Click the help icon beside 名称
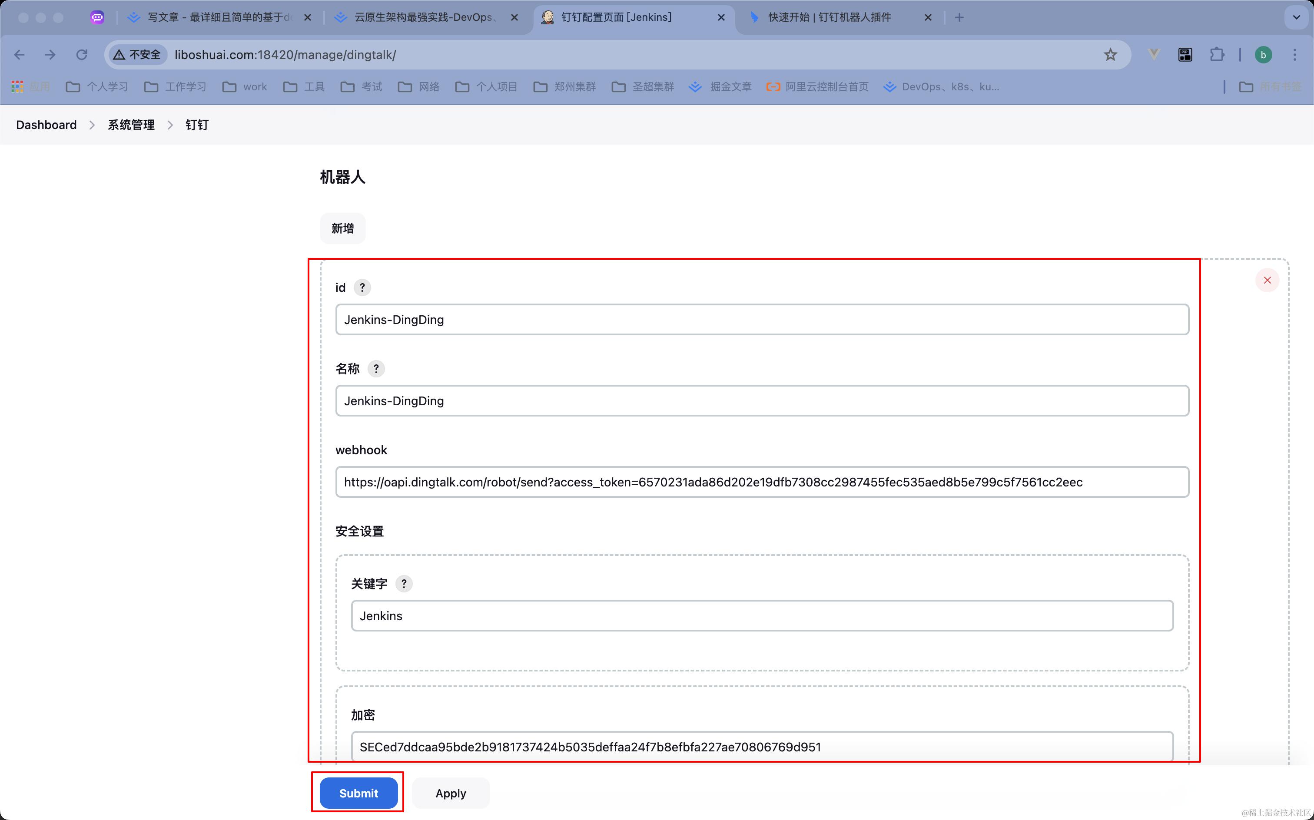Image resolution: width=1314 pixels, height=820 pixels. pyautogui.click(x=376, y=369)
